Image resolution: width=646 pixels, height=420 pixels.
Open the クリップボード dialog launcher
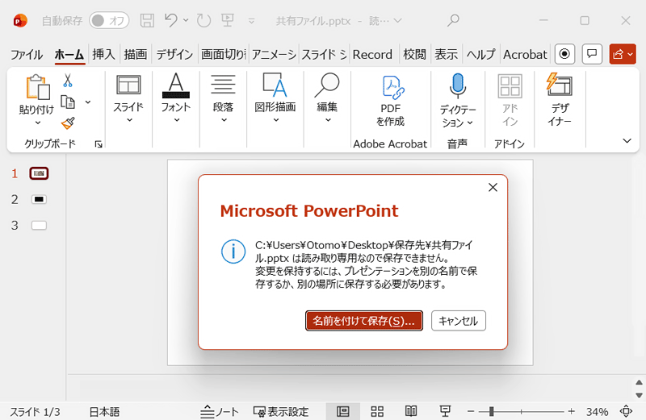pos(98,144)
